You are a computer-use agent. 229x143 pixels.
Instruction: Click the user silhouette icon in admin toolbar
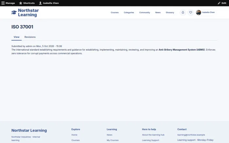pyautogui.click(x=40, y=3)
